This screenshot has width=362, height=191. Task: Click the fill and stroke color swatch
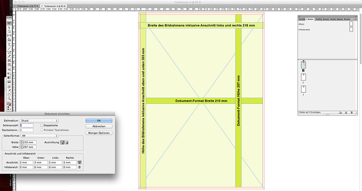point(9,104)
